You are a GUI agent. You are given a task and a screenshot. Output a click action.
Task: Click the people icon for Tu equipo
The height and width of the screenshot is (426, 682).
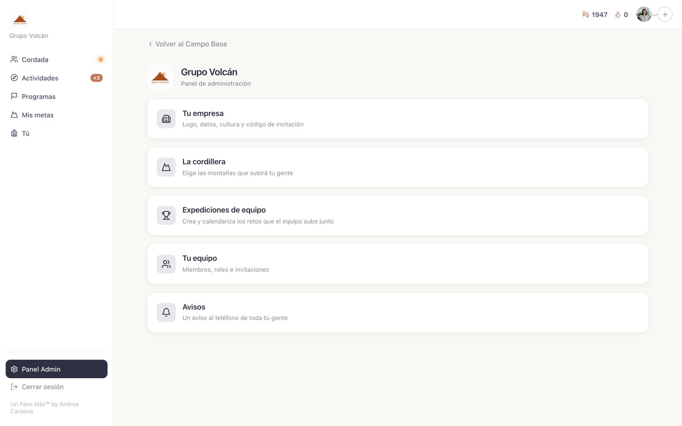[166, 264]
